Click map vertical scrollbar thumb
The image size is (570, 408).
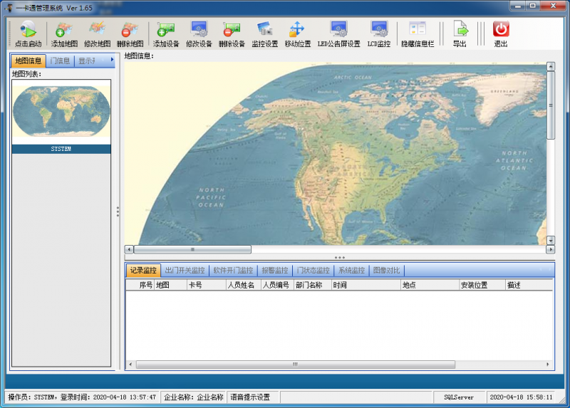(551, 105)
